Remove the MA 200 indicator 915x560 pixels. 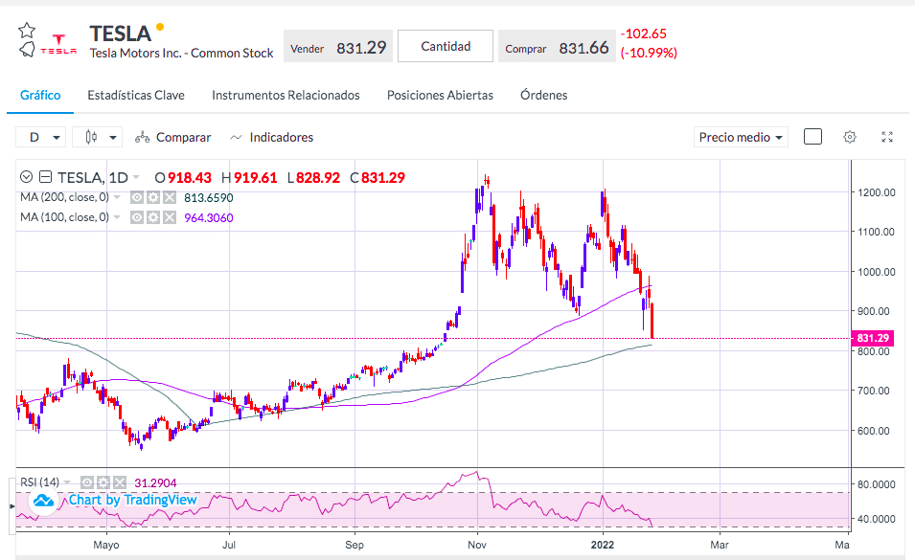click(x=170, y=197)
